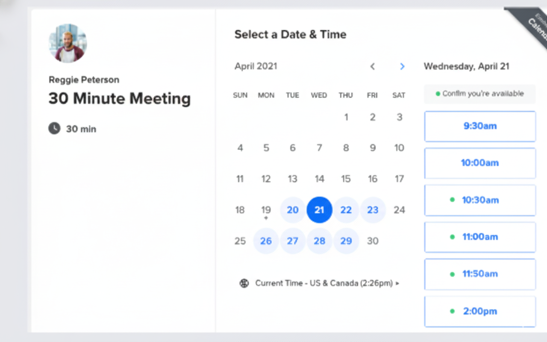Pick the 11:00am time slot
Screen dimensions: 547x342
(479, 237)
